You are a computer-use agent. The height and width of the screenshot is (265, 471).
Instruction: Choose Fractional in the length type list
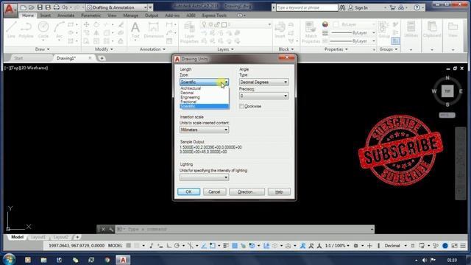point(205,102)
